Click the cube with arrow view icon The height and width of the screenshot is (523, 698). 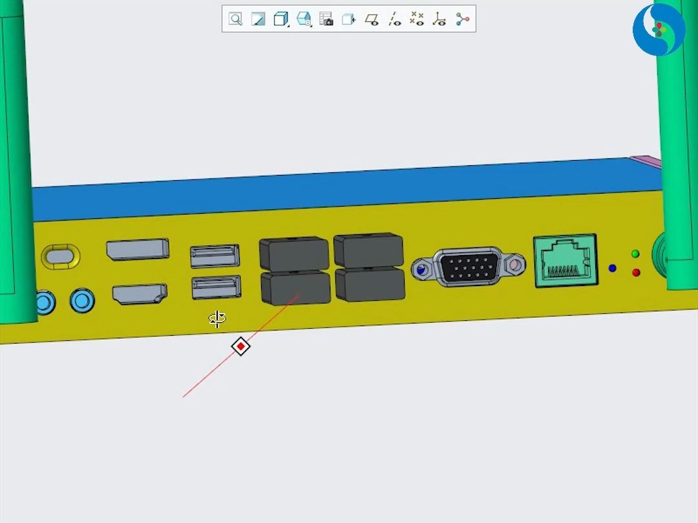[349, 19]
